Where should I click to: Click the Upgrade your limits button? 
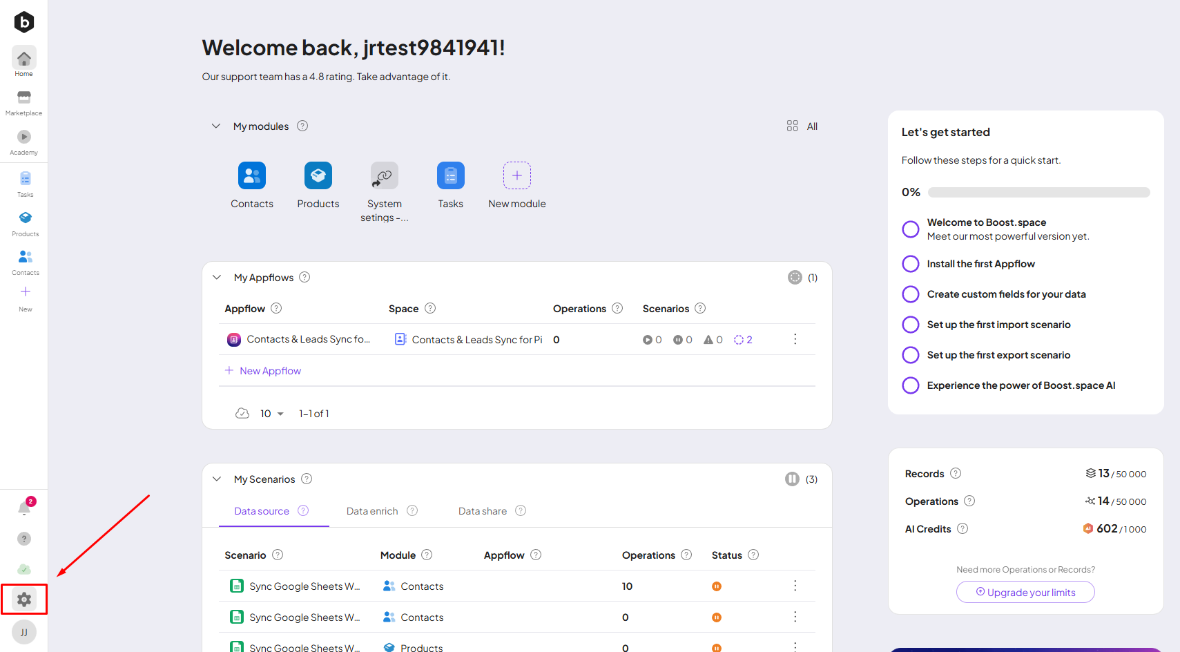click(1025, 592)
